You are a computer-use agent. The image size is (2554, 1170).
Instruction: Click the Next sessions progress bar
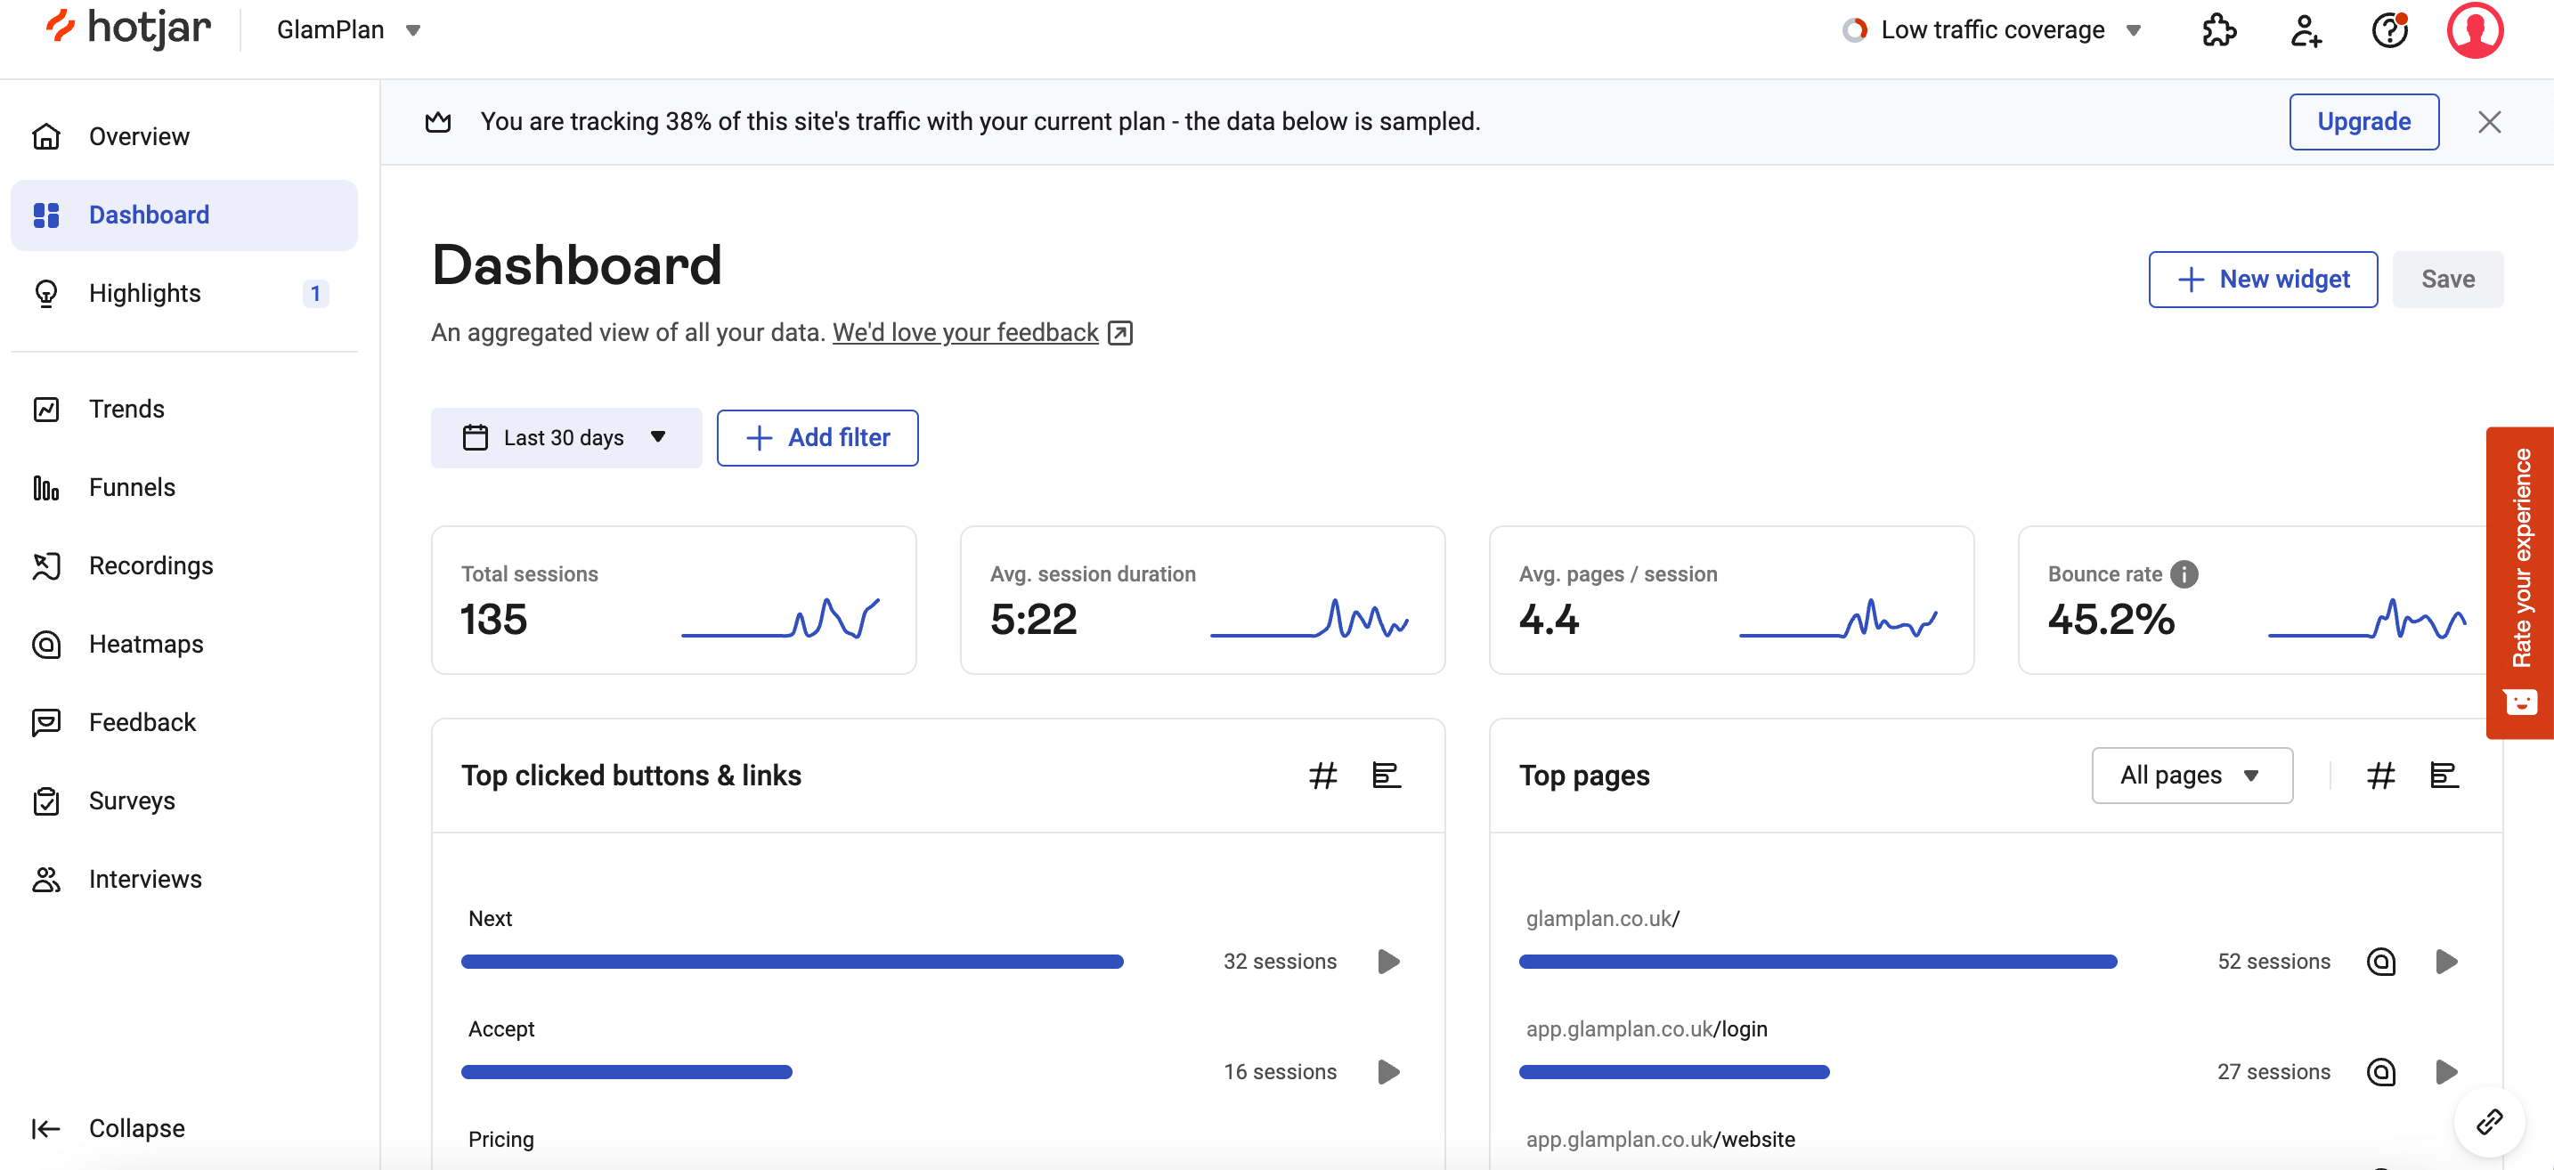click(793, 961)
